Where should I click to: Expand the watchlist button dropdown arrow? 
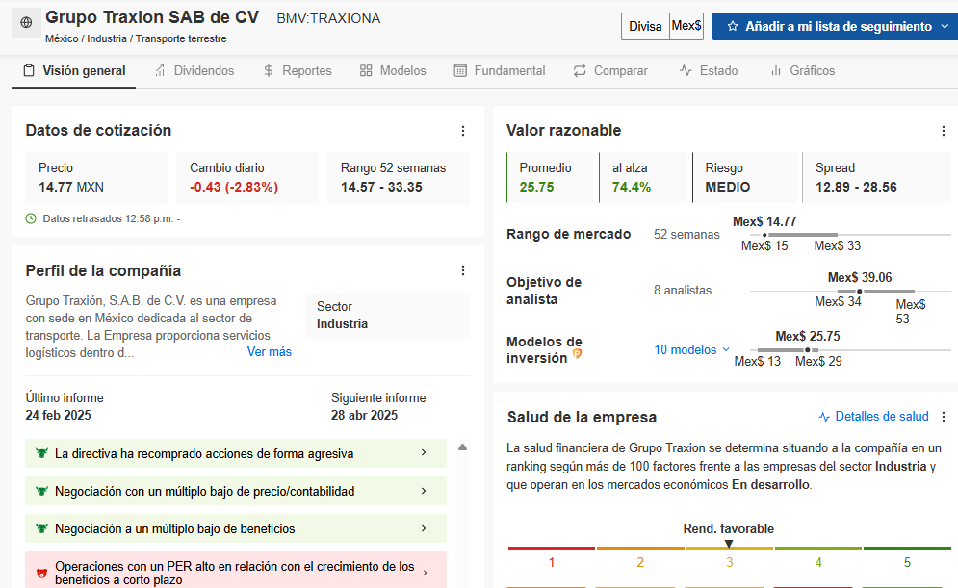pyautogui.click(x=945, y=26)
